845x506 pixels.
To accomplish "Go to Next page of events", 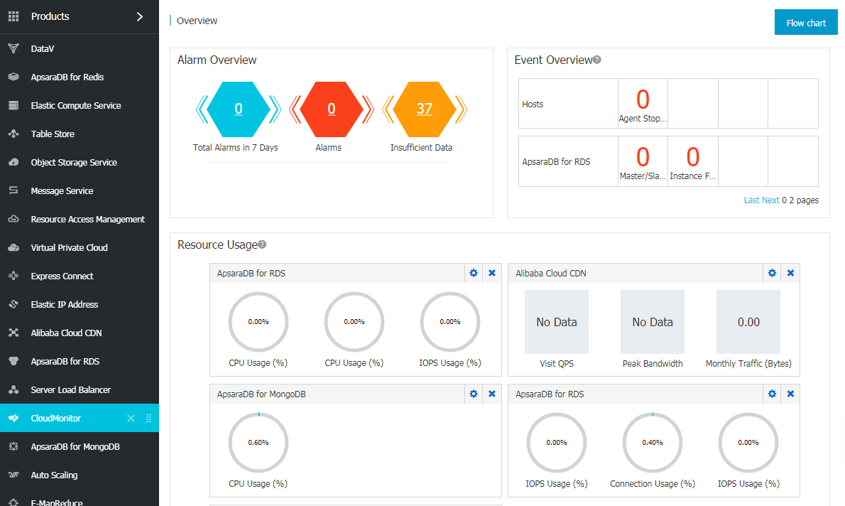I will click(x=770, y=200).
